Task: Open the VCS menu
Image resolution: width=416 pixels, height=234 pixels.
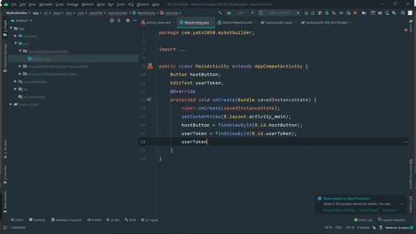Action: (131, 5)
